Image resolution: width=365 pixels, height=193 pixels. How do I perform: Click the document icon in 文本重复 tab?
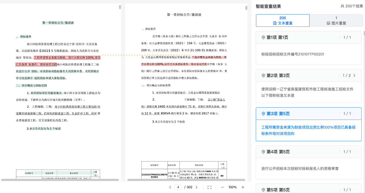pyautogui.click(x=275, y=23)
